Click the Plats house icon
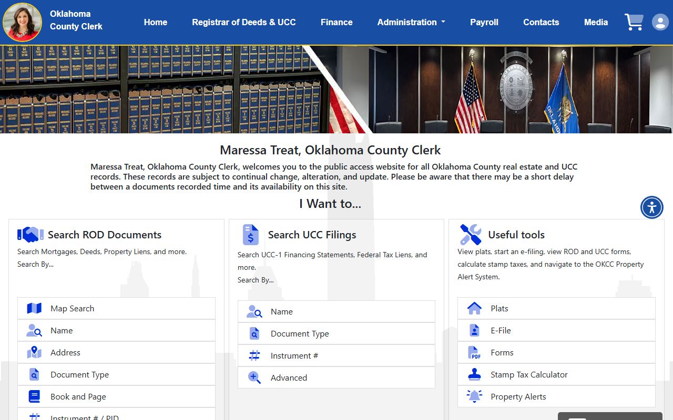This screenshot has width=673, height=420. click(474, 308)
